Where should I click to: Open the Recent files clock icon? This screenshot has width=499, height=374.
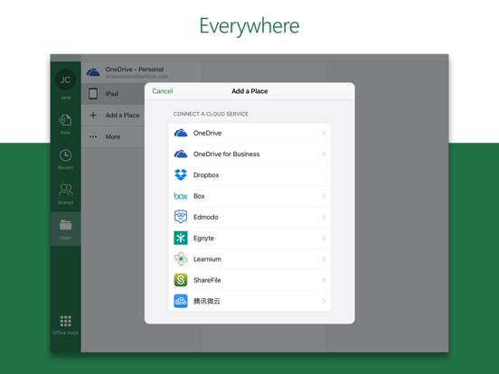66,155
